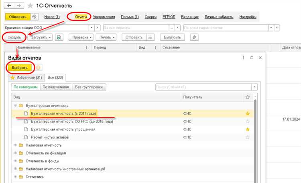Expand the Отчетность в фонды folder

[x=15, y=161]
